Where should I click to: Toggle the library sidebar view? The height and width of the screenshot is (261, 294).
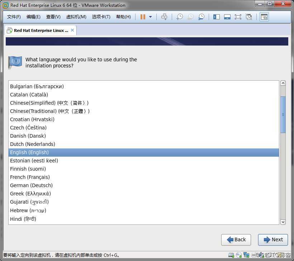point(216,17)
